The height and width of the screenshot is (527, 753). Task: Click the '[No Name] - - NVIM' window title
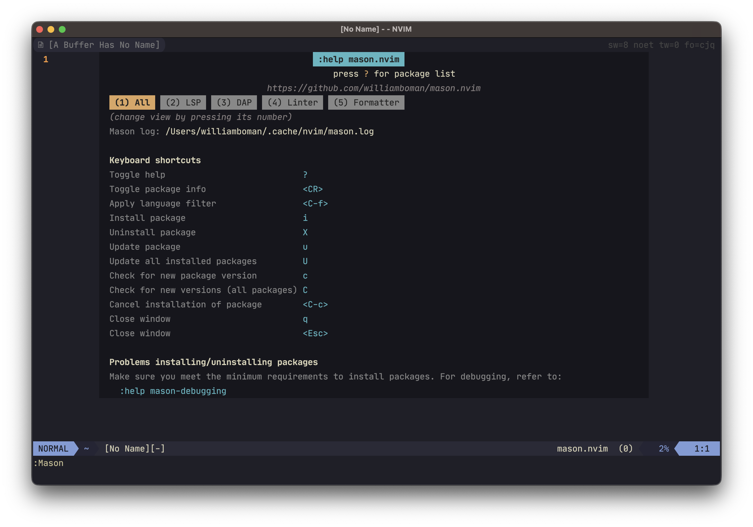coord(376,29)
